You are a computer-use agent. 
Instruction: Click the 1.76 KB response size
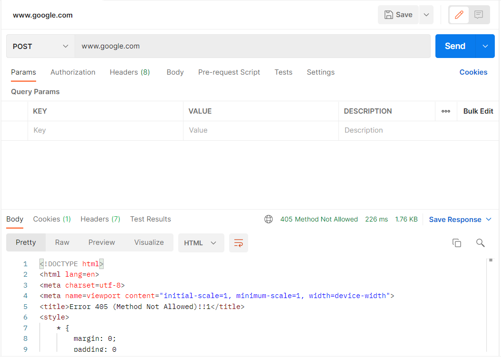406,219
